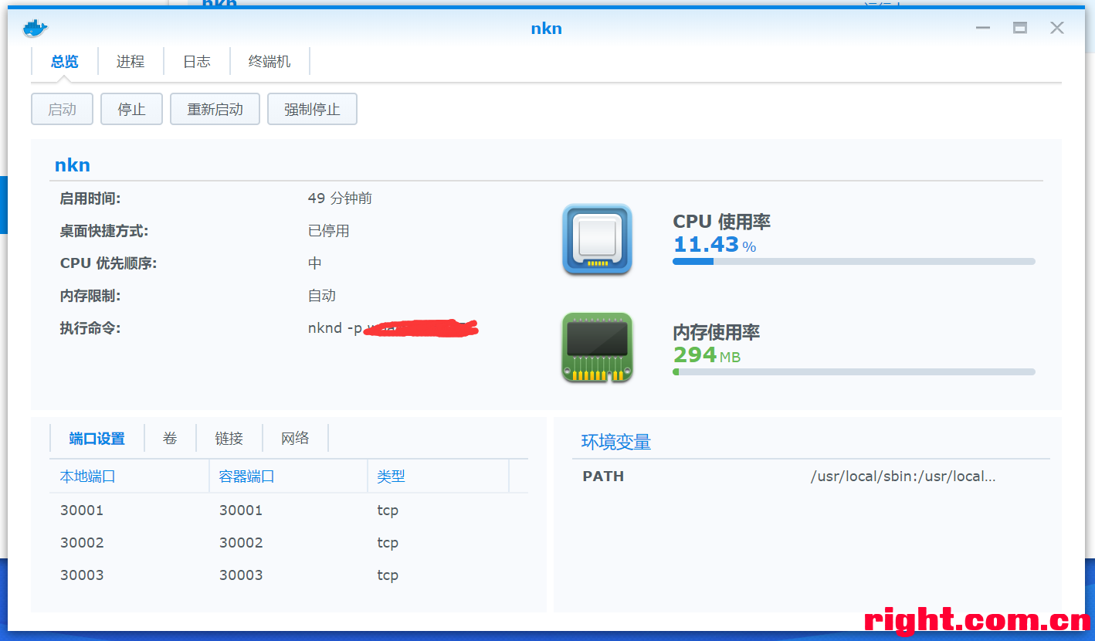Viewport: 1095px width, 641px height.
Task: Select the 链接 links tab
Action: 229,439
